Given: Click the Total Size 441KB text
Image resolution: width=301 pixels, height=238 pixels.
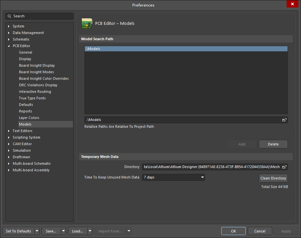Looking at the screenshot, I should pos(274,187).
